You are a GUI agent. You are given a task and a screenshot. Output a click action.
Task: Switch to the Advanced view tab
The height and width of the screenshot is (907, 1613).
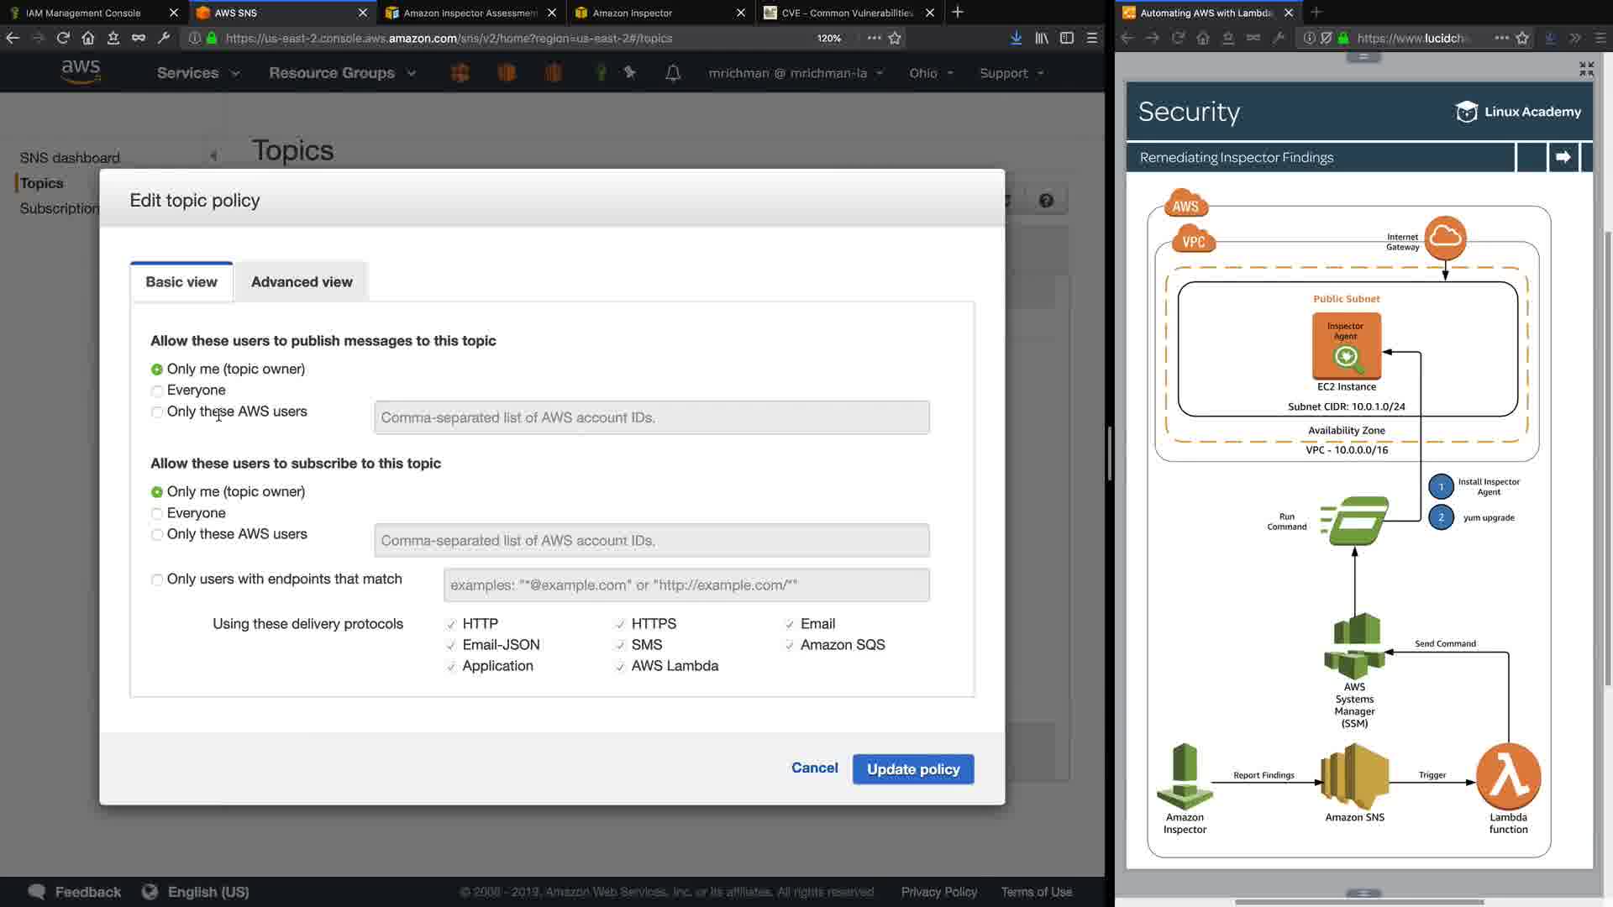[302, 282]
